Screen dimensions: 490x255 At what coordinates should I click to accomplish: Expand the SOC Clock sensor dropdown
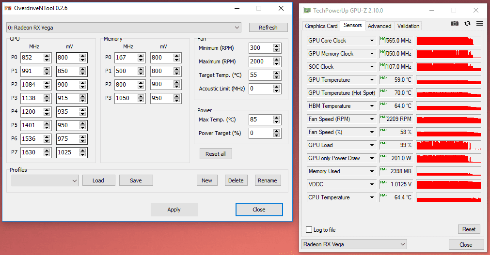(x=372, y=67)
